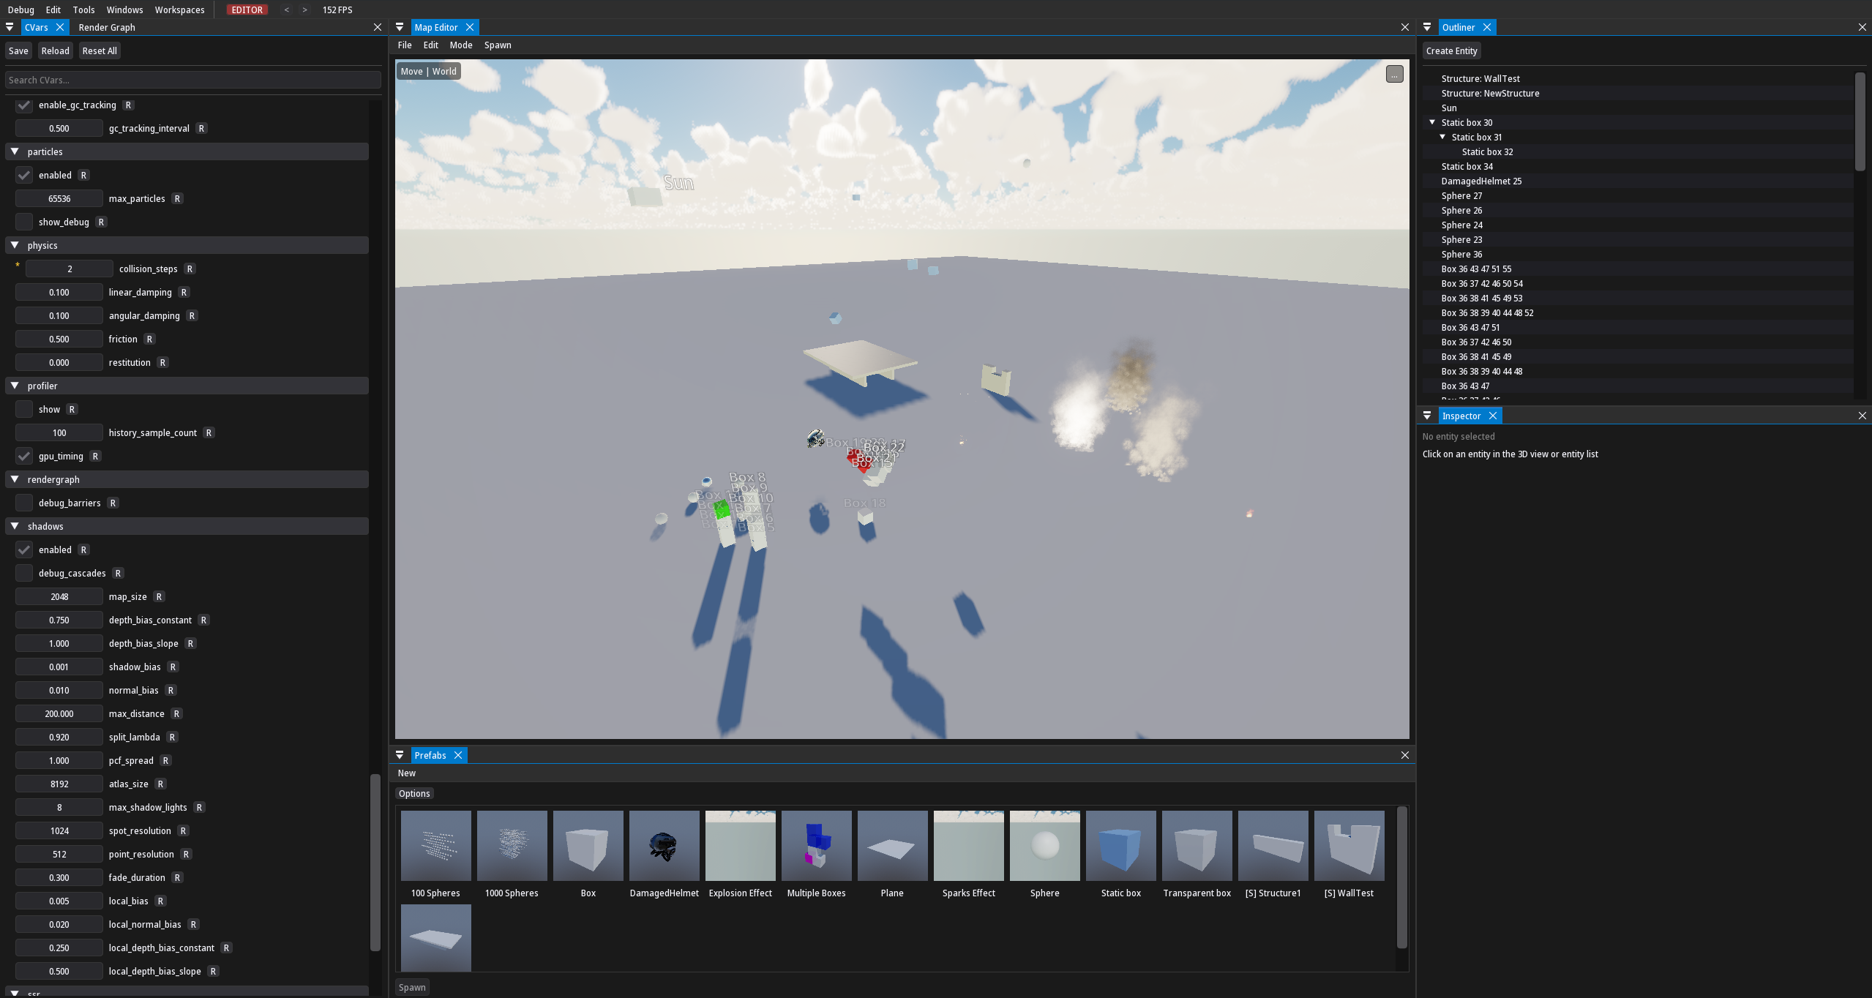The image size is (1872, 998).
Task: Collapse the shadows CVars section
Action: coord(15,526)
